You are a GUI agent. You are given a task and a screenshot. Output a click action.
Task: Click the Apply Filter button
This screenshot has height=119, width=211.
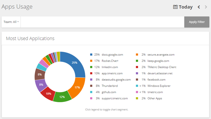point(197,22)
